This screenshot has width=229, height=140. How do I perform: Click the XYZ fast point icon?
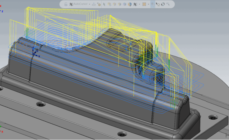click(94, 4)
